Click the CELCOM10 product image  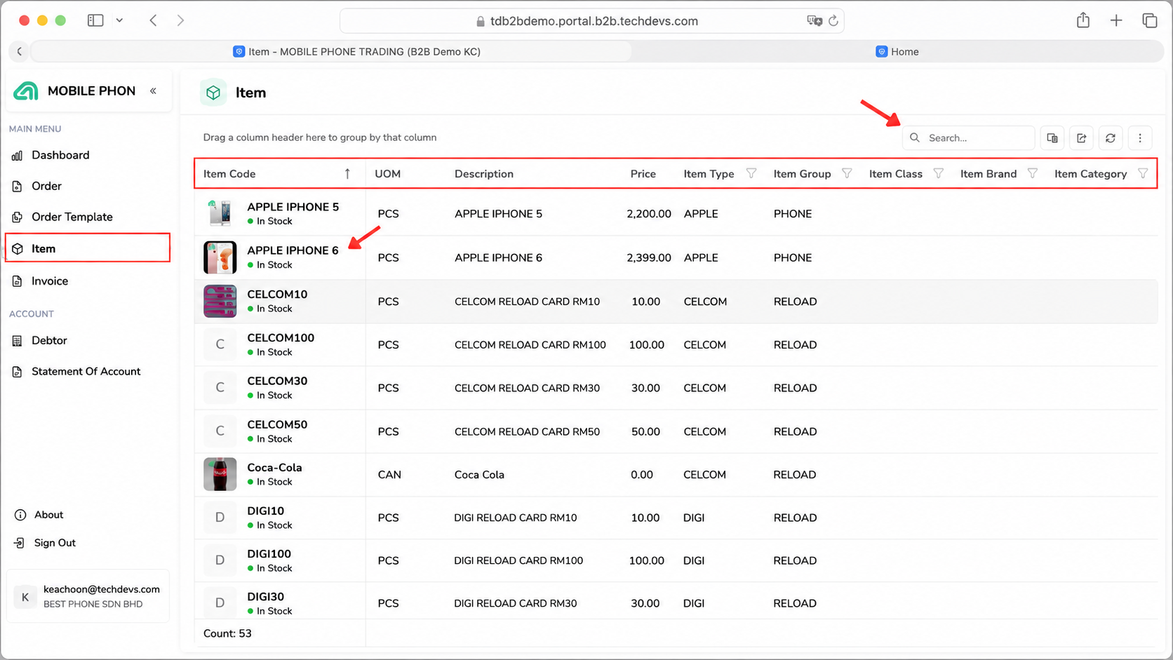tap(220, 301)
